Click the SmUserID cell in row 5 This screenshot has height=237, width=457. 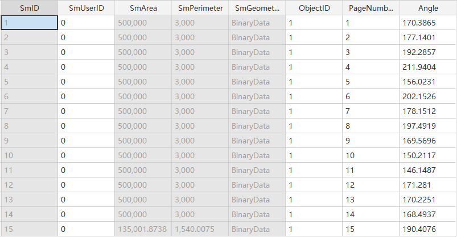(x=86, y=82)
